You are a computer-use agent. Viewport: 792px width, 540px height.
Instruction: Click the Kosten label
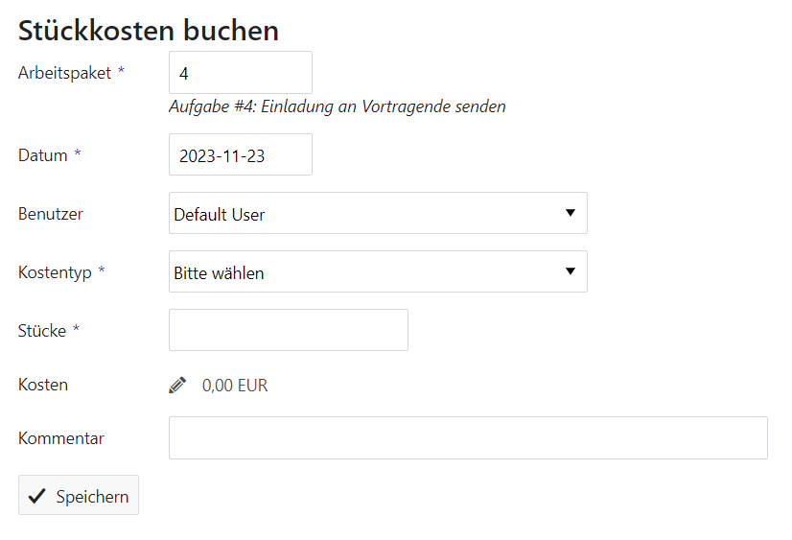pyautogui.click(x=43, y=385)
